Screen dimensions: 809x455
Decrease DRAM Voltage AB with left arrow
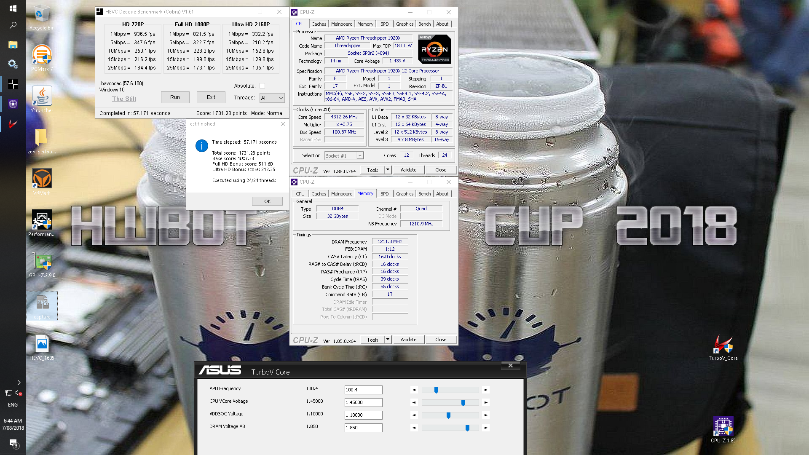pos(414,428)
